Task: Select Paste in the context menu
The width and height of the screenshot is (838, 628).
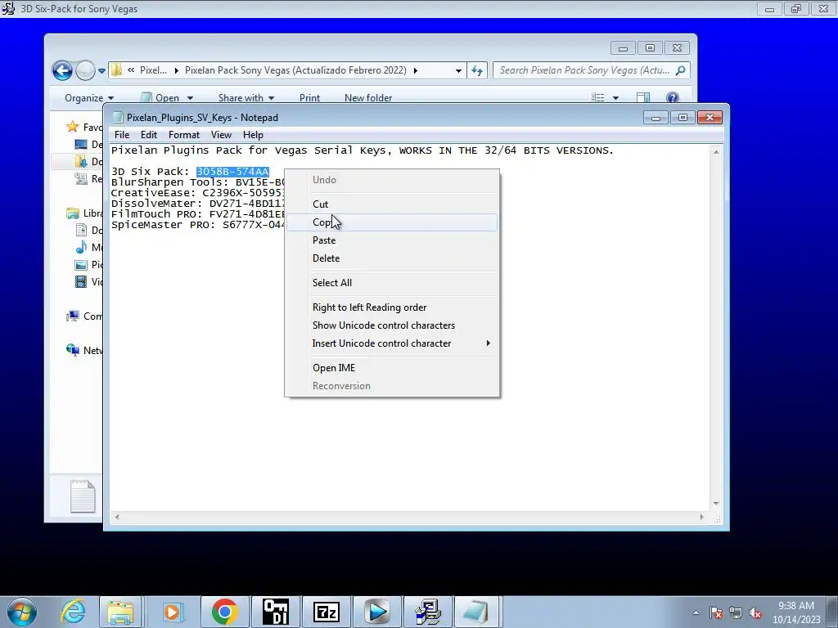Action: [392, 240]
